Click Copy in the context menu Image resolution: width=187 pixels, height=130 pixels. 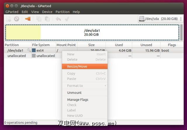pyautogui.click(x=85, y=73)
